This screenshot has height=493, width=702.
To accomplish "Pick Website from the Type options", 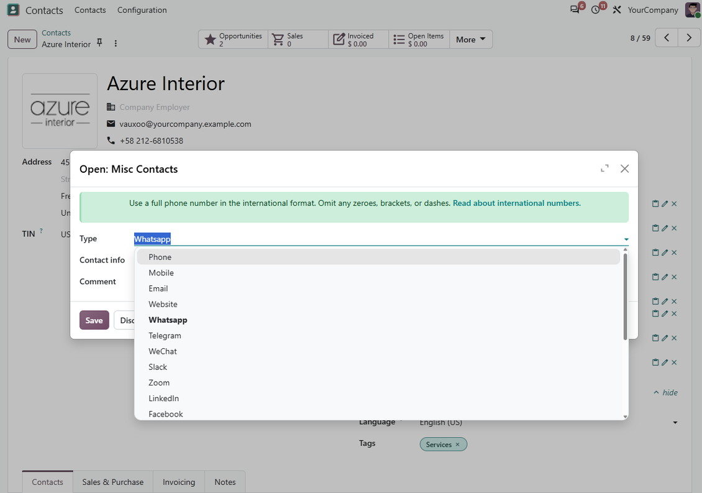I will [x=378, y=304].
